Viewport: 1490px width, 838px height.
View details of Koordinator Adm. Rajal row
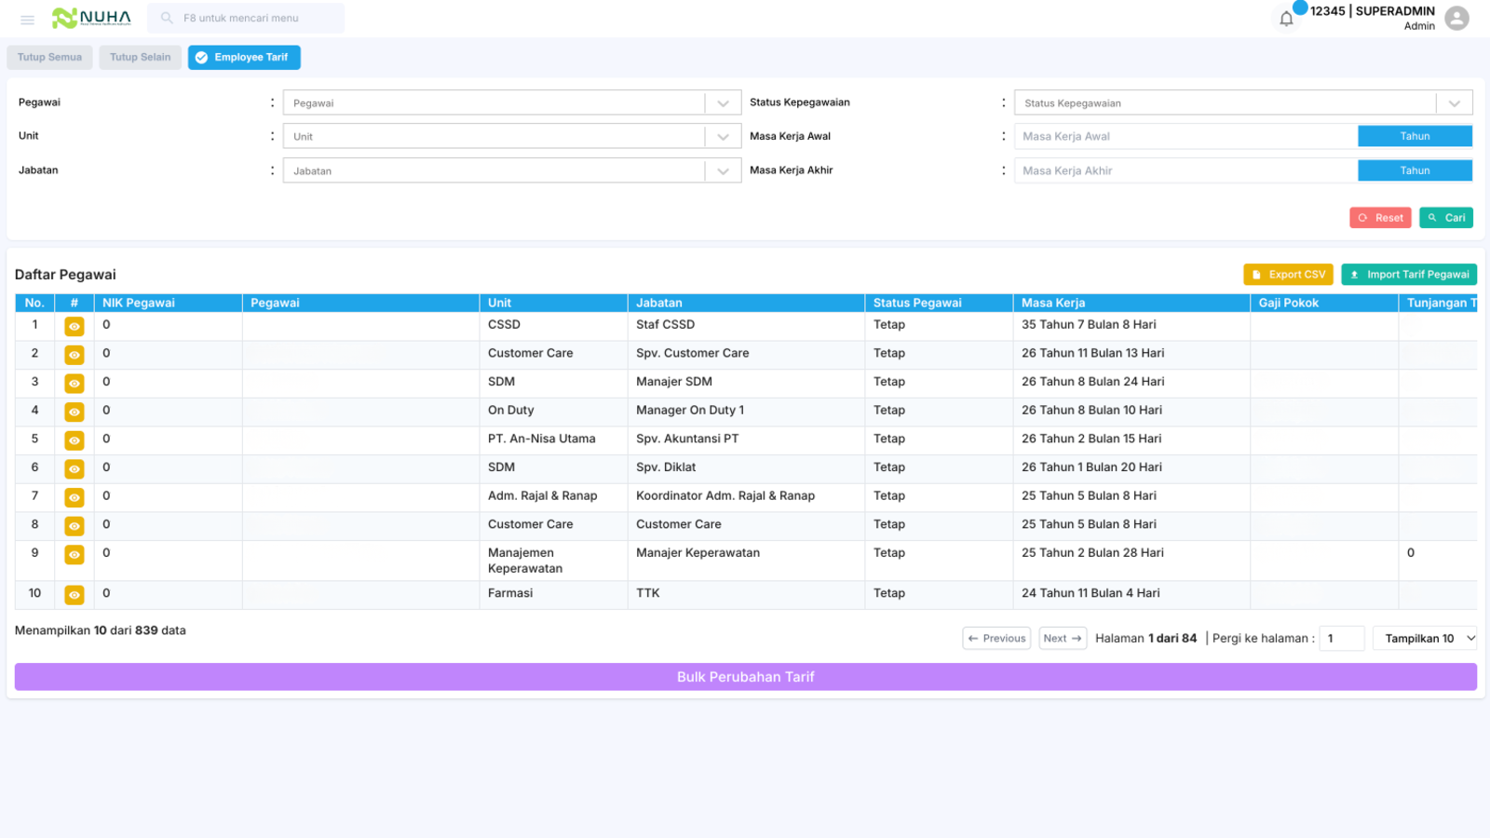[x=74, y=497]
